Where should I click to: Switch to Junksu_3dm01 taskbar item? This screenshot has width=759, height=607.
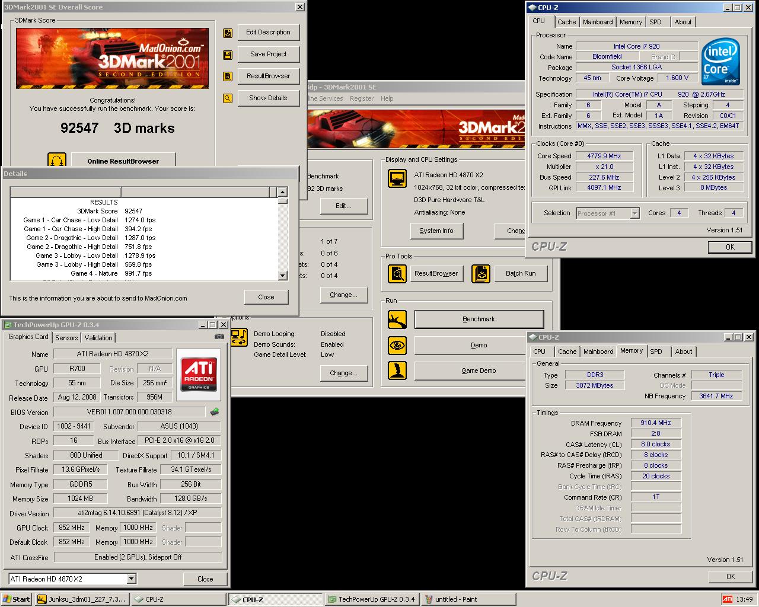coord(82,599)
